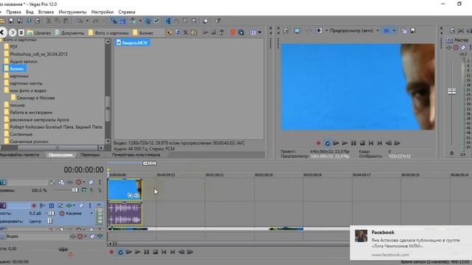Open the Инструменты menu

pos(72,12)
